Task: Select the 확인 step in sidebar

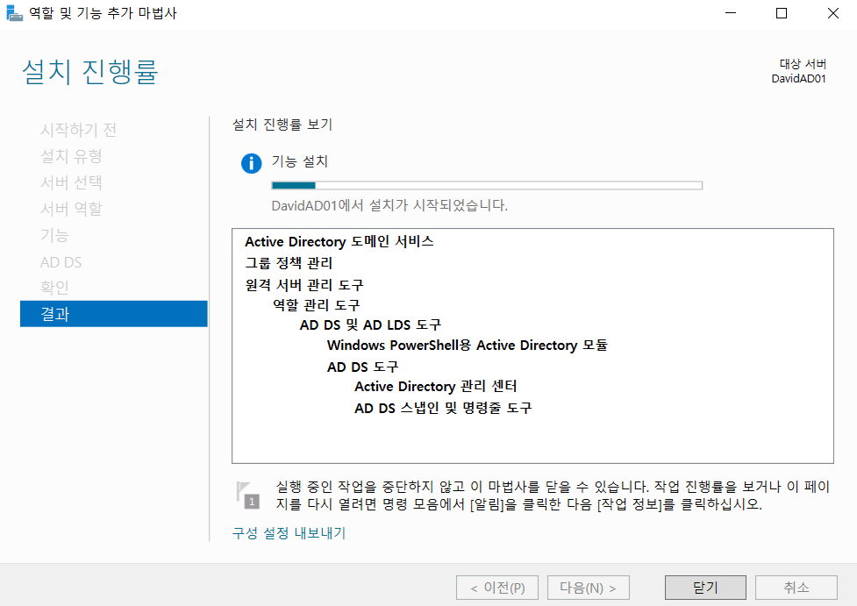Action: (x=54, y=288)
